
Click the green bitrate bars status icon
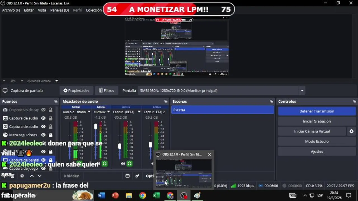pos(233,186)
